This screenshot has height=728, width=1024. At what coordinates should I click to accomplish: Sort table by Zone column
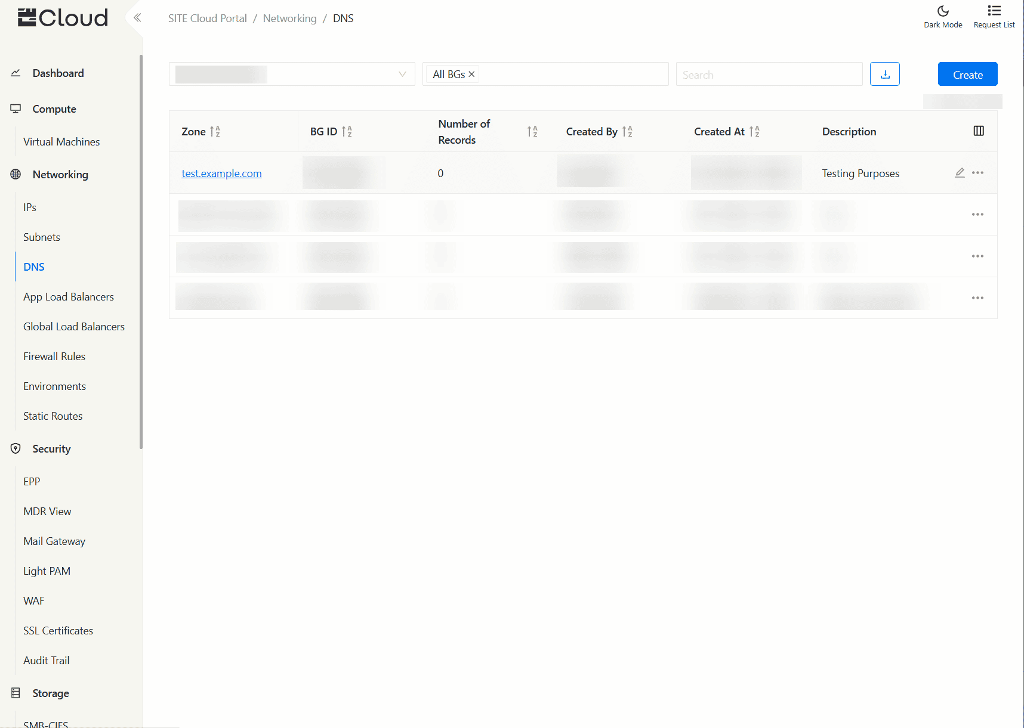(x=215, y=132)
